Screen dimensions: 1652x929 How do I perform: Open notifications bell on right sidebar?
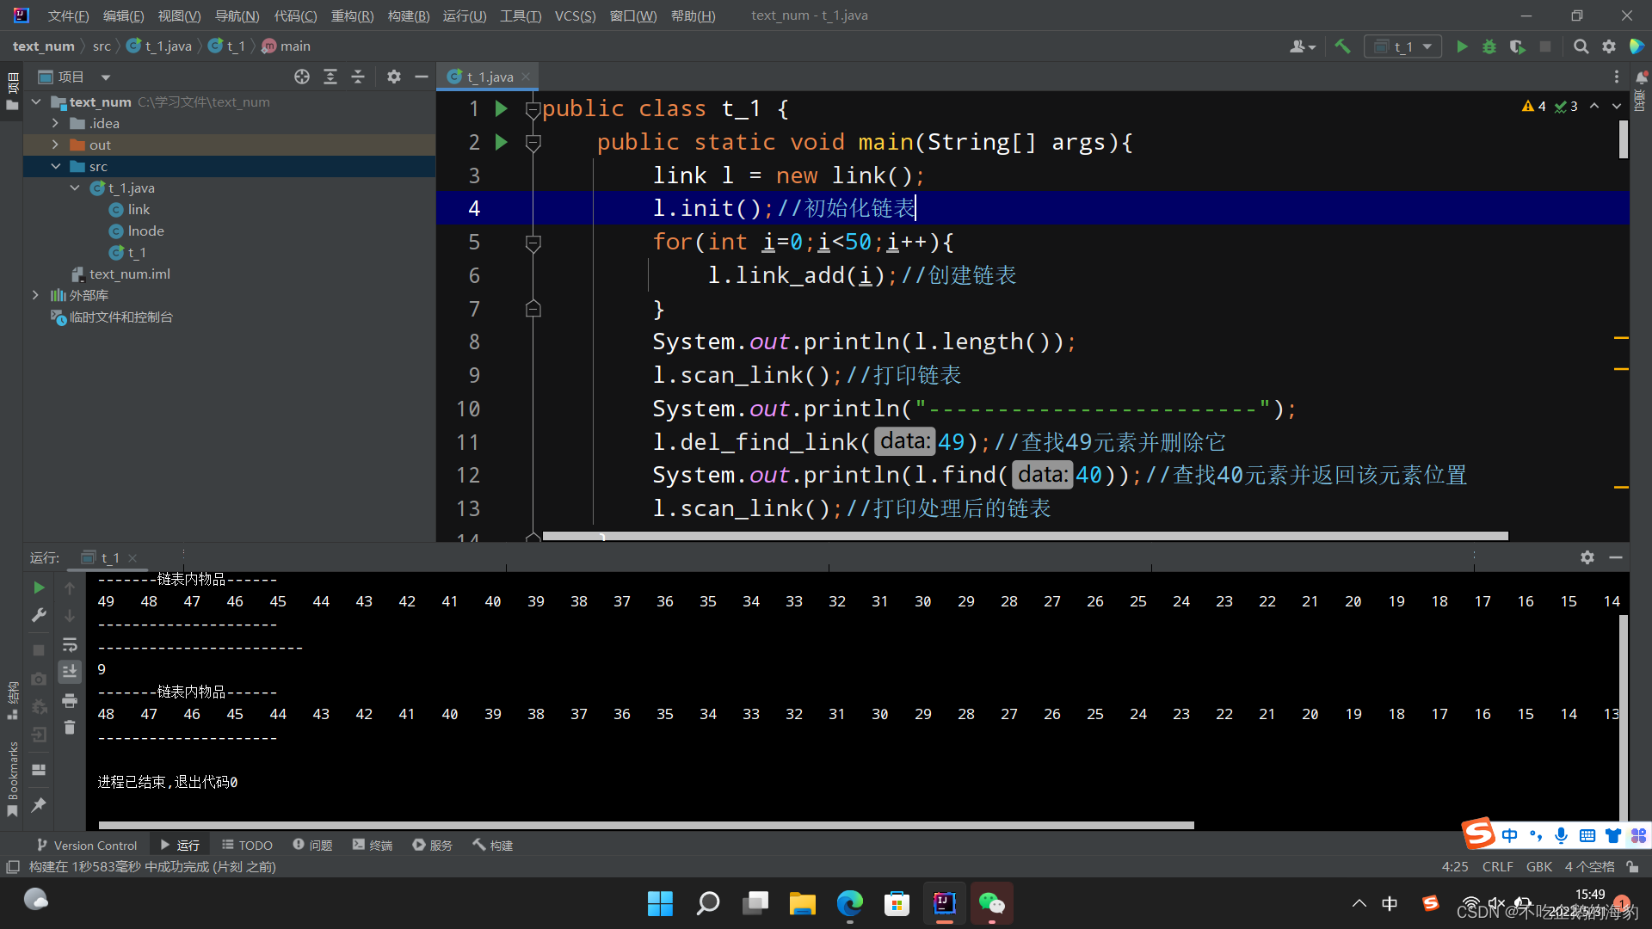coord(1641,77)
